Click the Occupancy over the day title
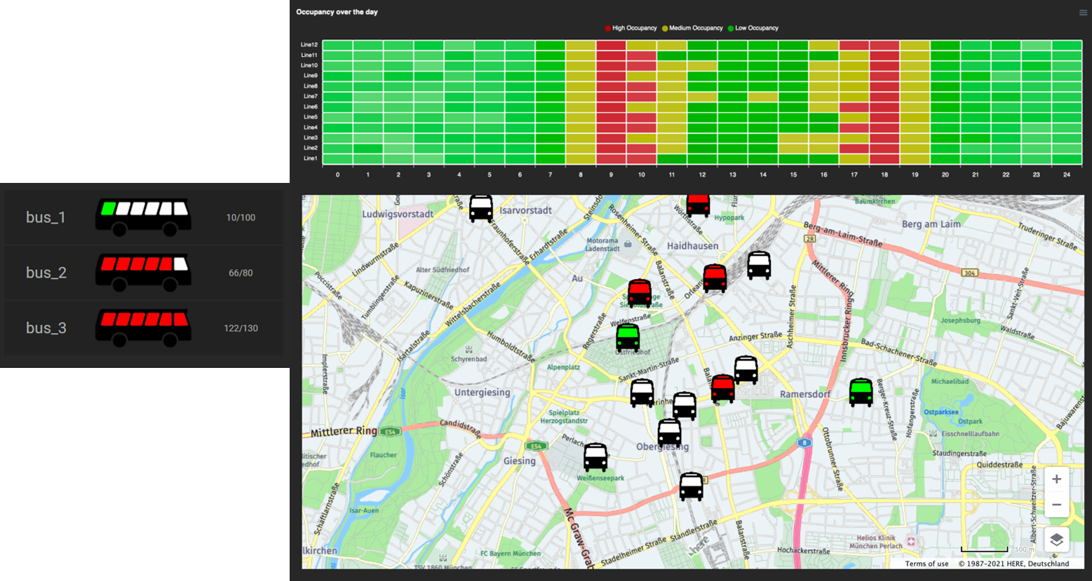Image resolution: width=1092 pixels, height=581 pixels. (x=337, y=12)
